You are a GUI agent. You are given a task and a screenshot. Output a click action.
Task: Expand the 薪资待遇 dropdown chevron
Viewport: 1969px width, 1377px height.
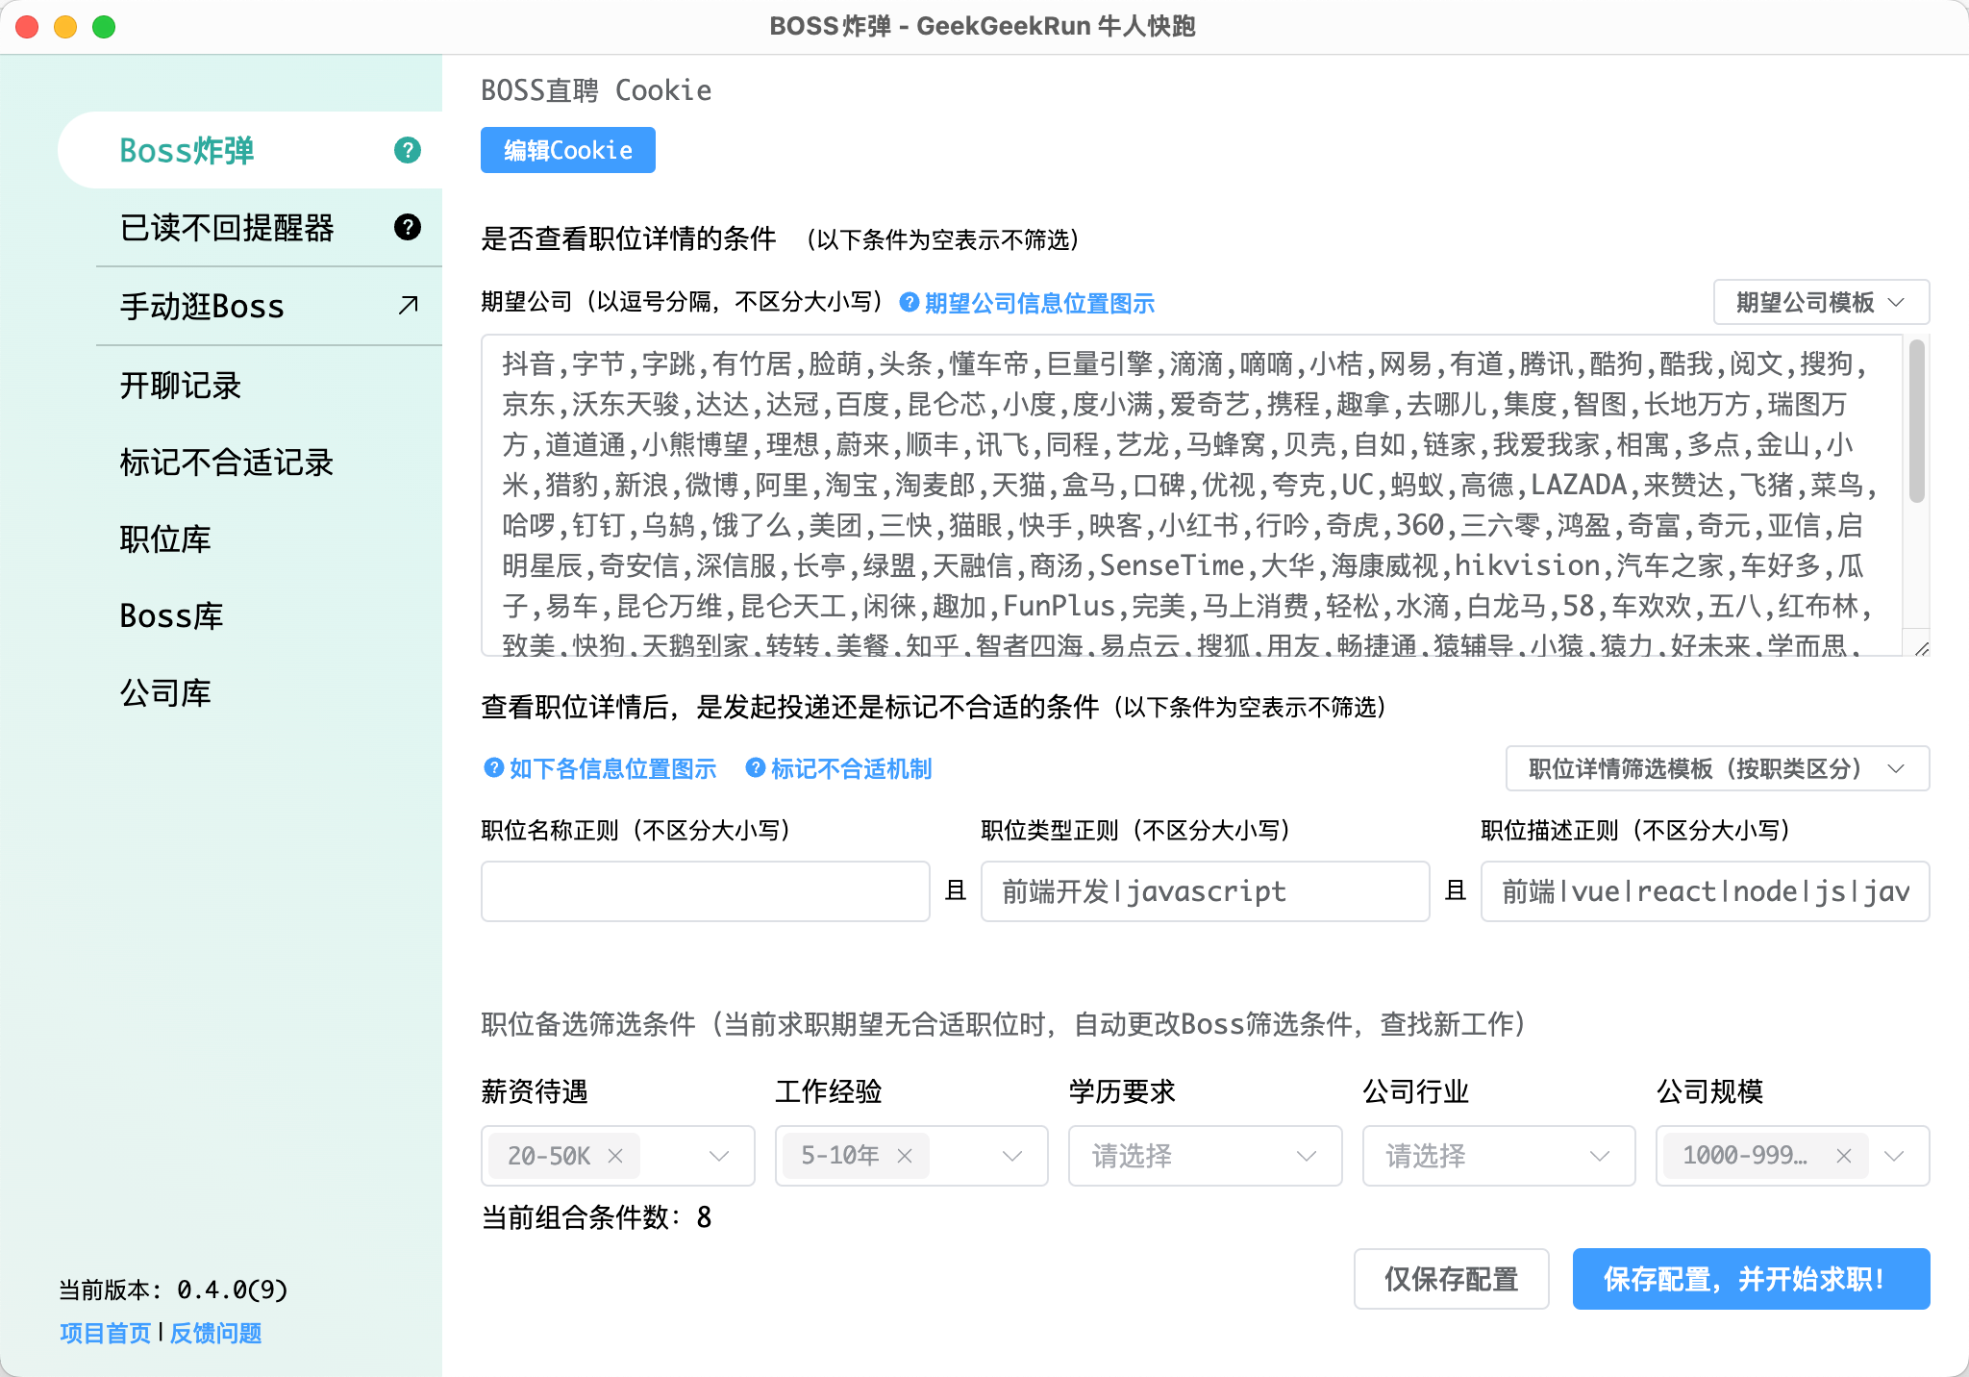(717, 1156)
